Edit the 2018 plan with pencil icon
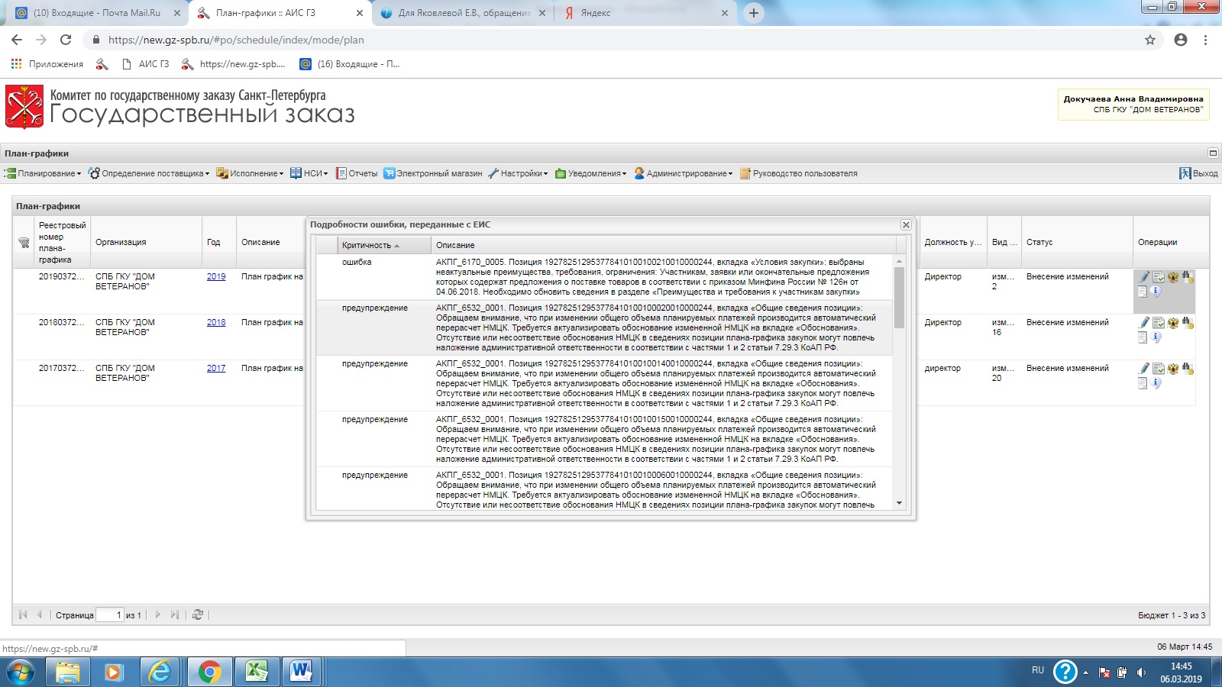 (1143, 323)
